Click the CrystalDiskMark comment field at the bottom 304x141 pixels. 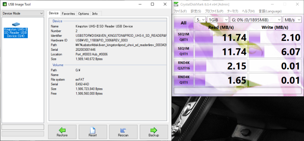pyautogui.click(x=238, y=91)
